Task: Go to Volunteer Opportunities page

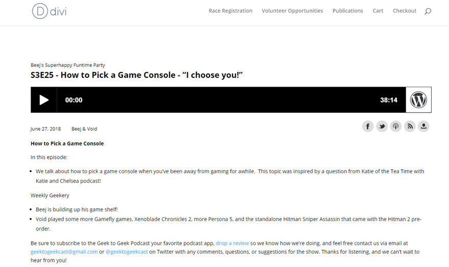Action: point(292,11)
